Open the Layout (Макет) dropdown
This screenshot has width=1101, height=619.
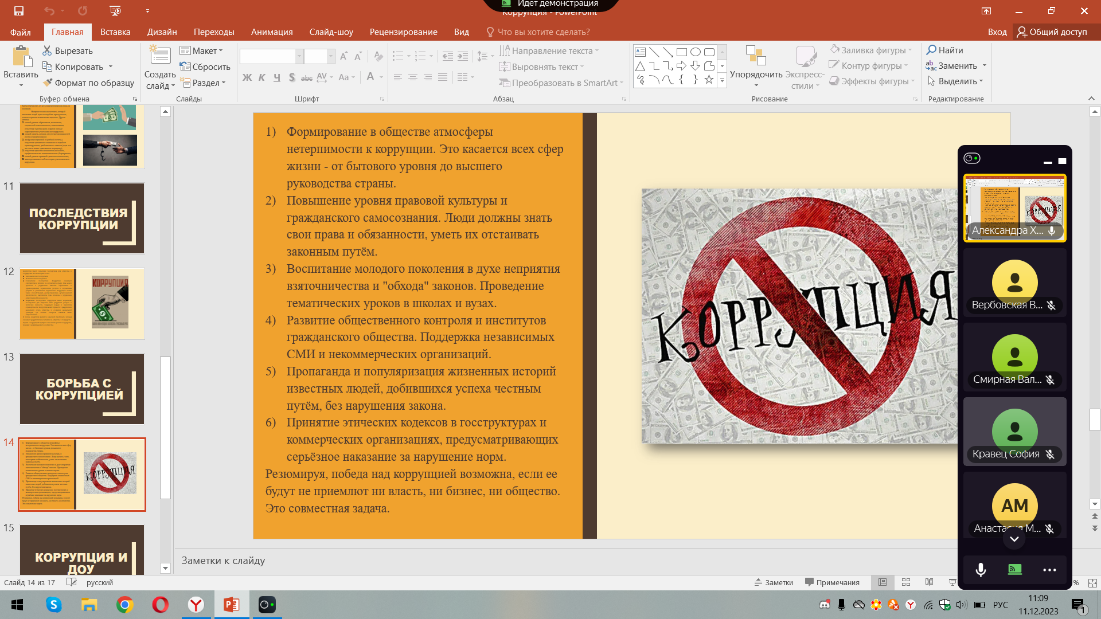point(201,51)
